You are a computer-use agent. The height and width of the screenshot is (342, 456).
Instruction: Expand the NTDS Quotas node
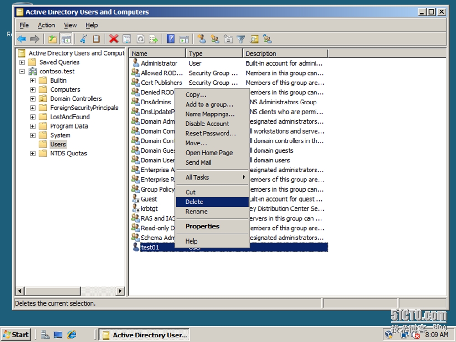[32, 154]
